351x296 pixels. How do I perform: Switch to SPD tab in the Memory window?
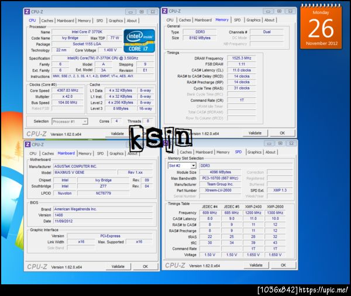tap(238, 20)
